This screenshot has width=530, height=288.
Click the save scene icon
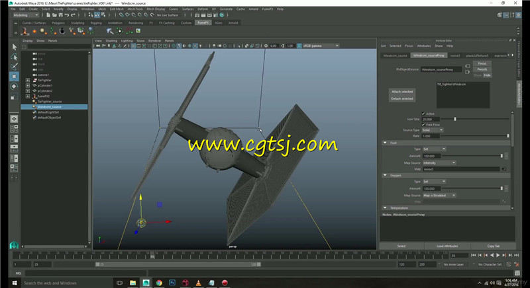click(60, 15)
